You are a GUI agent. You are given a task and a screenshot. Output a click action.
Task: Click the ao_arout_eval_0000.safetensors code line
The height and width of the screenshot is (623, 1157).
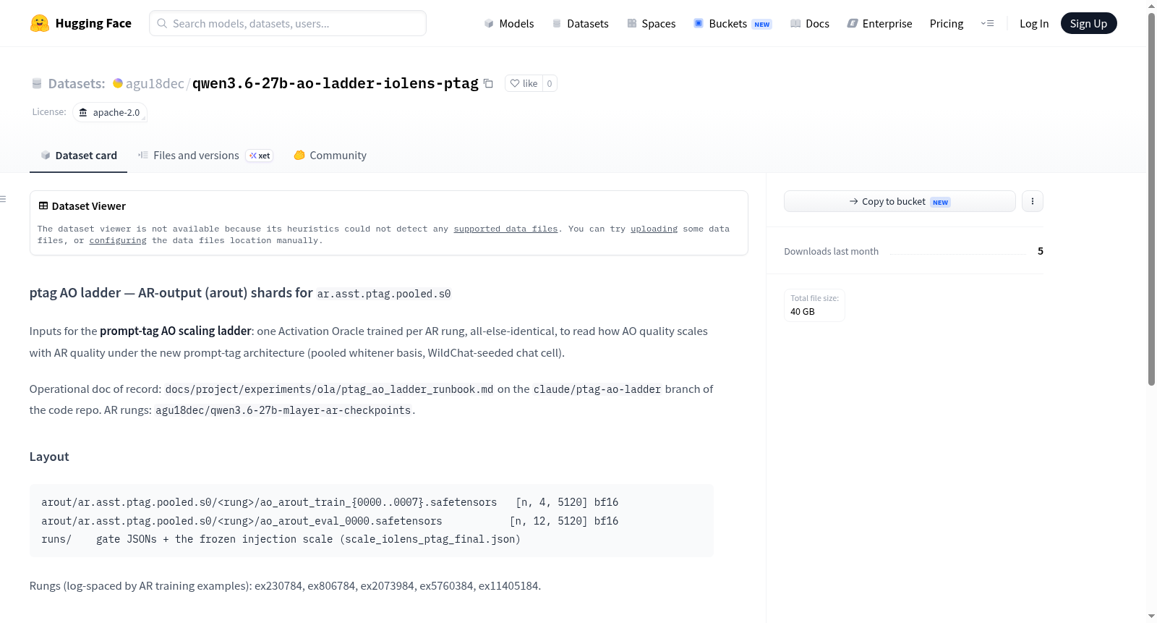(330, 521)
